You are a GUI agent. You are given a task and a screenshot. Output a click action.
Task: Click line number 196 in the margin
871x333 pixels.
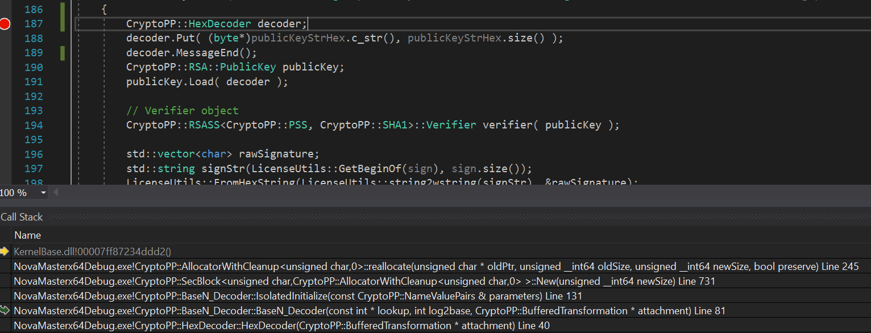[x=34, y=154]
